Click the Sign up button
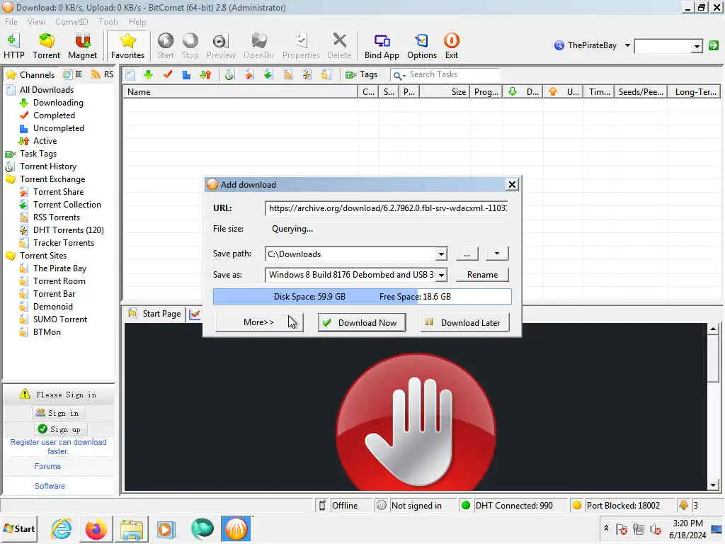Viewport: 725px width, 544px height. click(59, 429)
